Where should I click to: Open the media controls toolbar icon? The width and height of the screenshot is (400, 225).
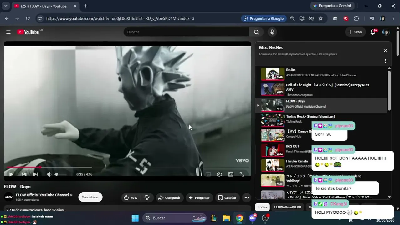click(372, 18)
